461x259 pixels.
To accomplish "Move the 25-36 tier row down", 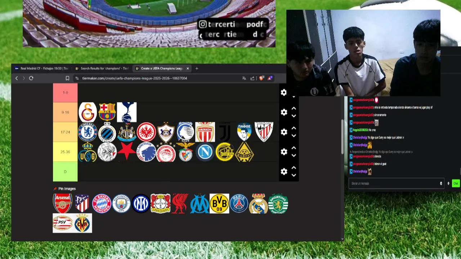I will coord(294,155).
